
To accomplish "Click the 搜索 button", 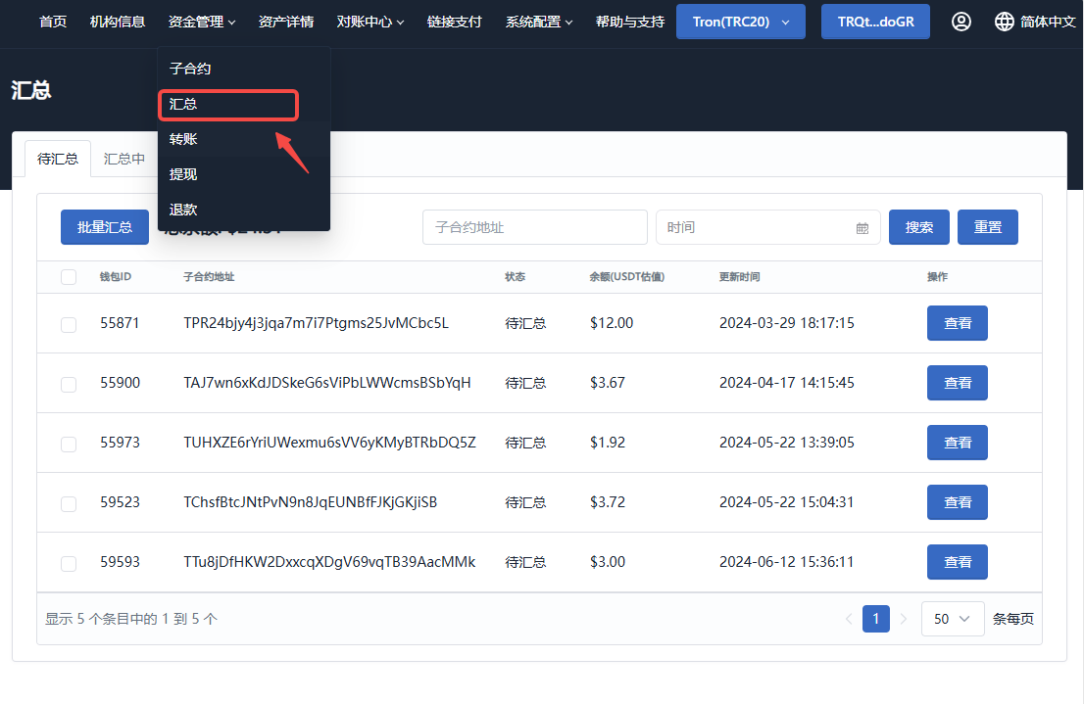I will tap(918, 227).
